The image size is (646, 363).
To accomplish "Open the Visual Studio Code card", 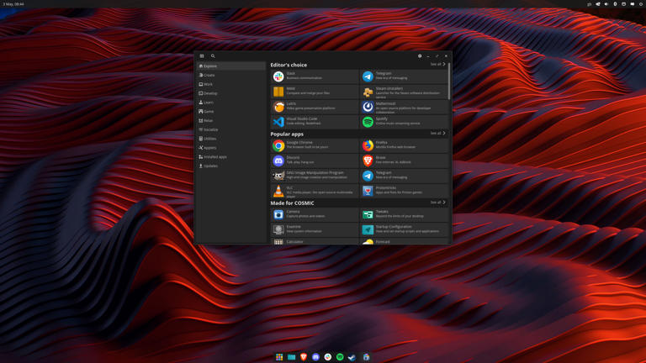I will click(x=315, y=121).
